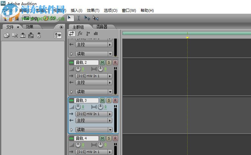Close the 文件 panel tab
Image resolution: width=251 pixels, height=155 pixels.
click(18, 27)
